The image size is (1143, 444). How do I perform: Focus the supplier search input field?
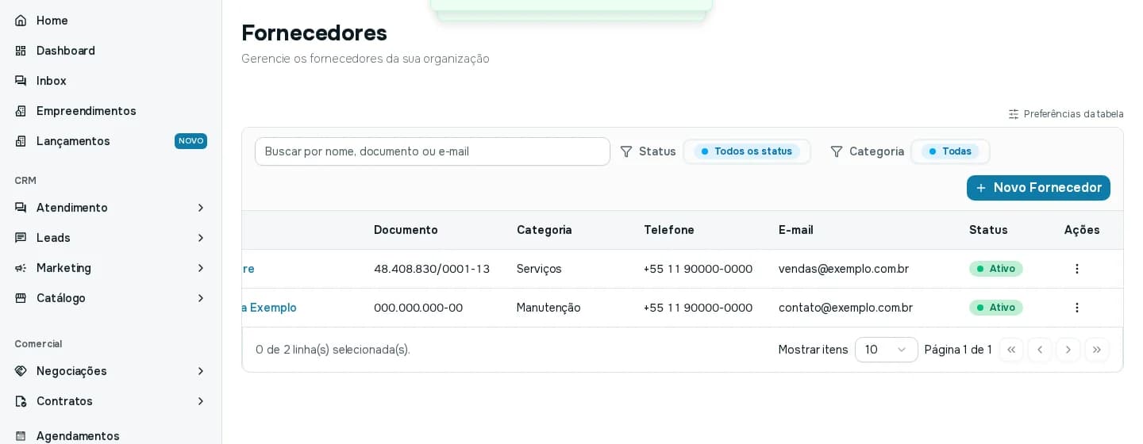(433, 151)
